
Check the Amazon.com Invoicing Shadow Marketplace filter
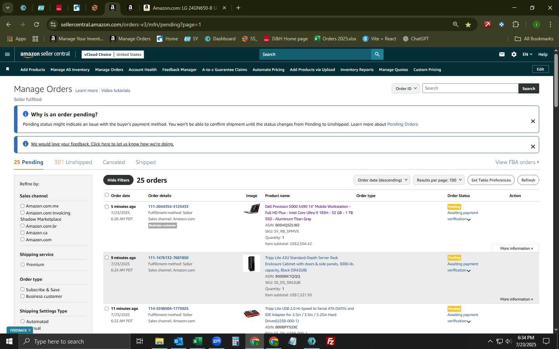[x=23, y=213]
